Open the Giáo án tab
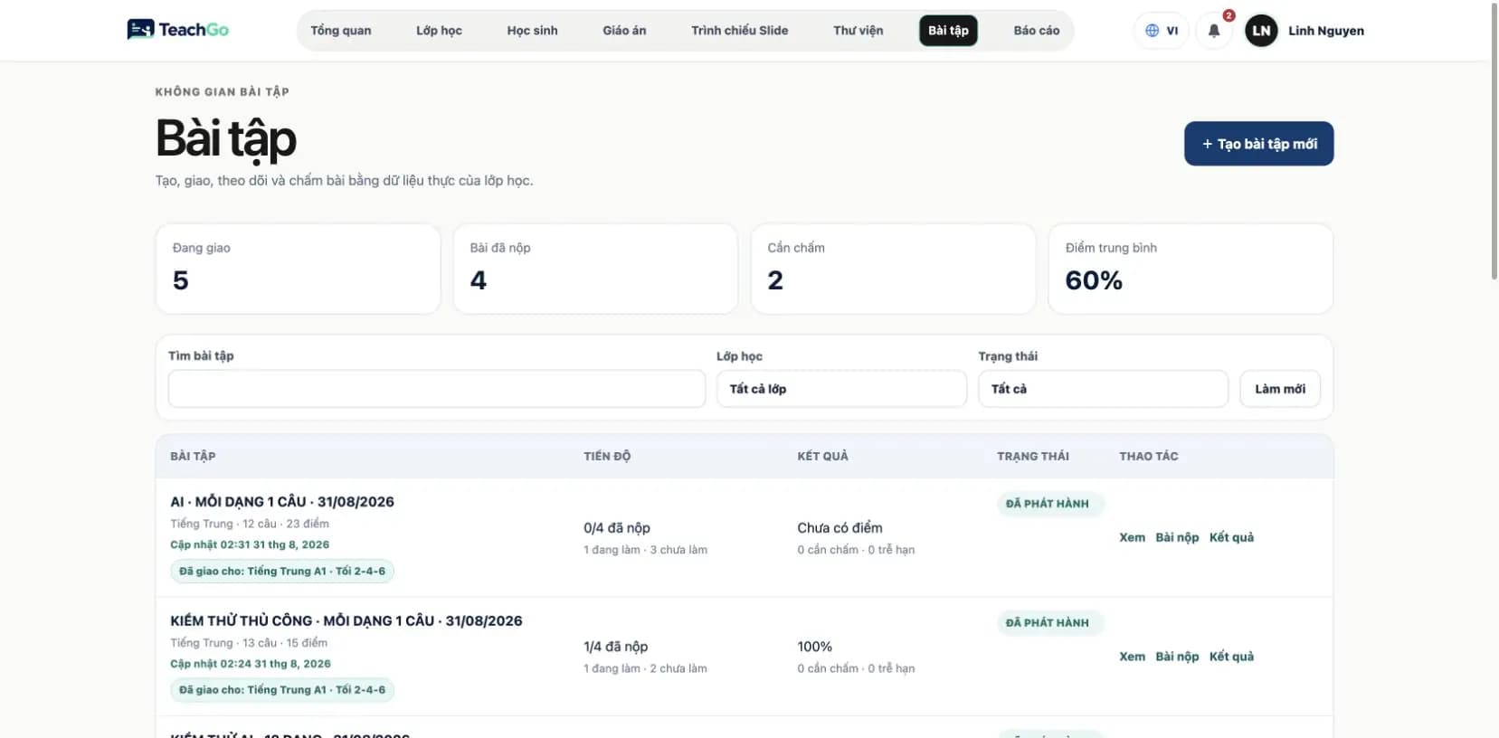The width and height of the screenshot is (1499, 738). pyautogui.click(x=624, y=31)
